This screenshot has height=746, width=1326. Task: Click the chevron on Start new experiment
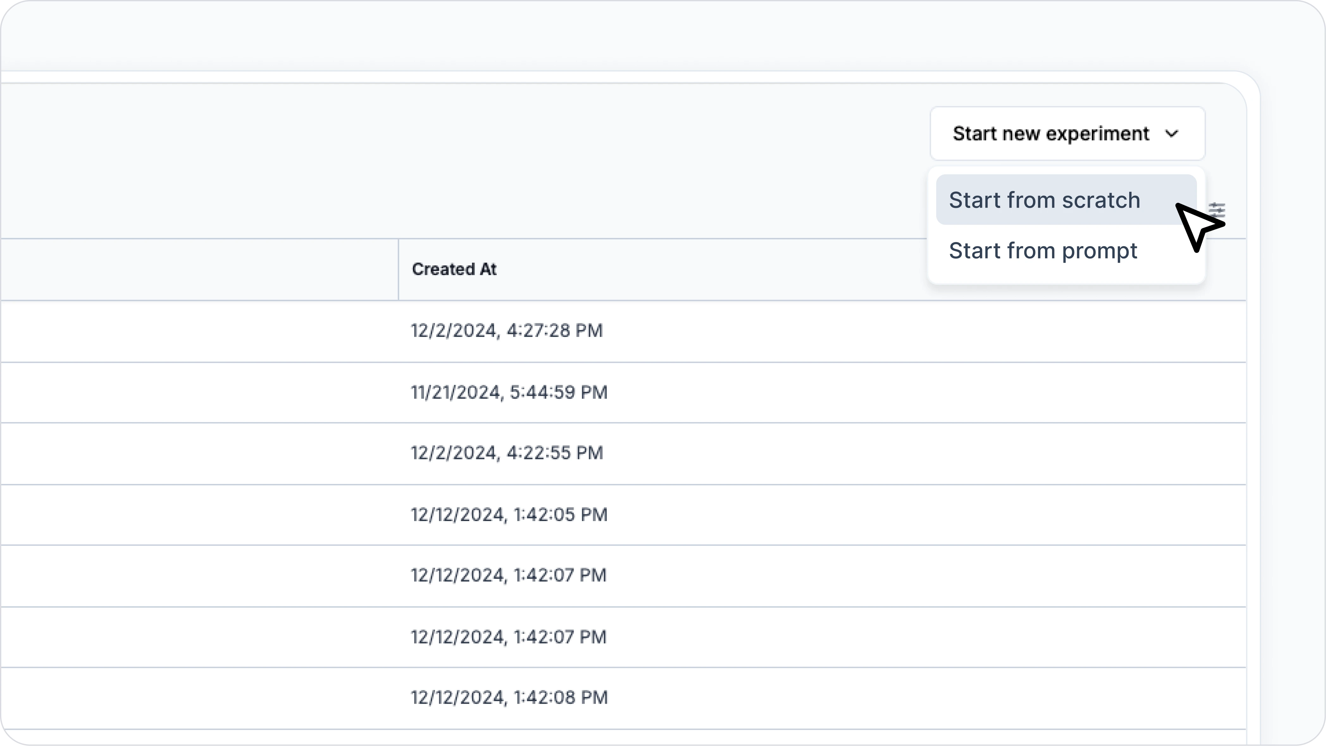(x=1172, y=134)
